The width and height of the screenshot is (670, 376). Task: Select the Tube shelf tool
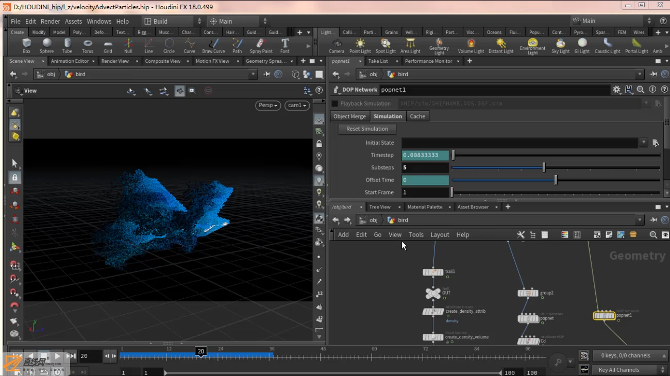(x=67, y=46)
